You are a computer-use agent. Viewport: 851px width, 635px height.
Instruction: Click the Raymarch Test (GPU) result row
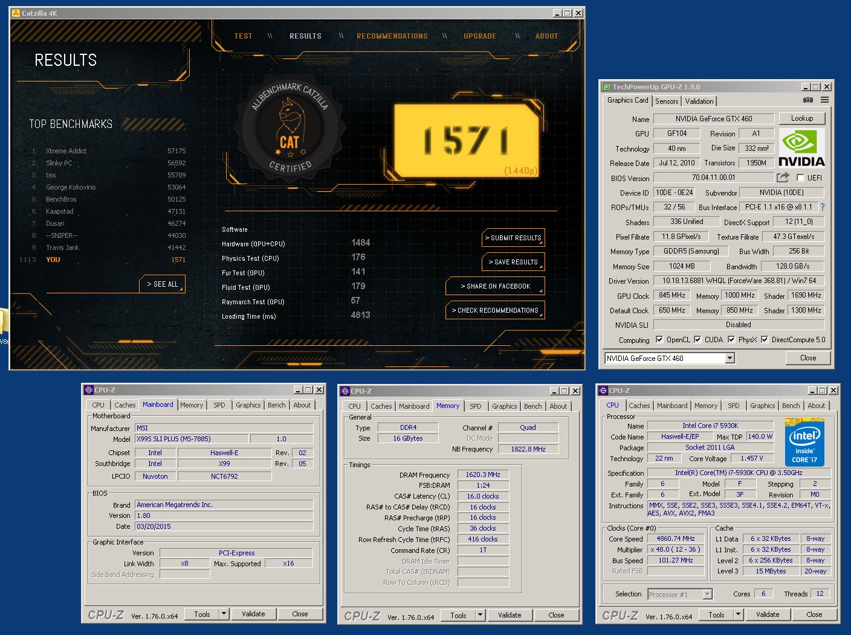click(x=296, y=302)
